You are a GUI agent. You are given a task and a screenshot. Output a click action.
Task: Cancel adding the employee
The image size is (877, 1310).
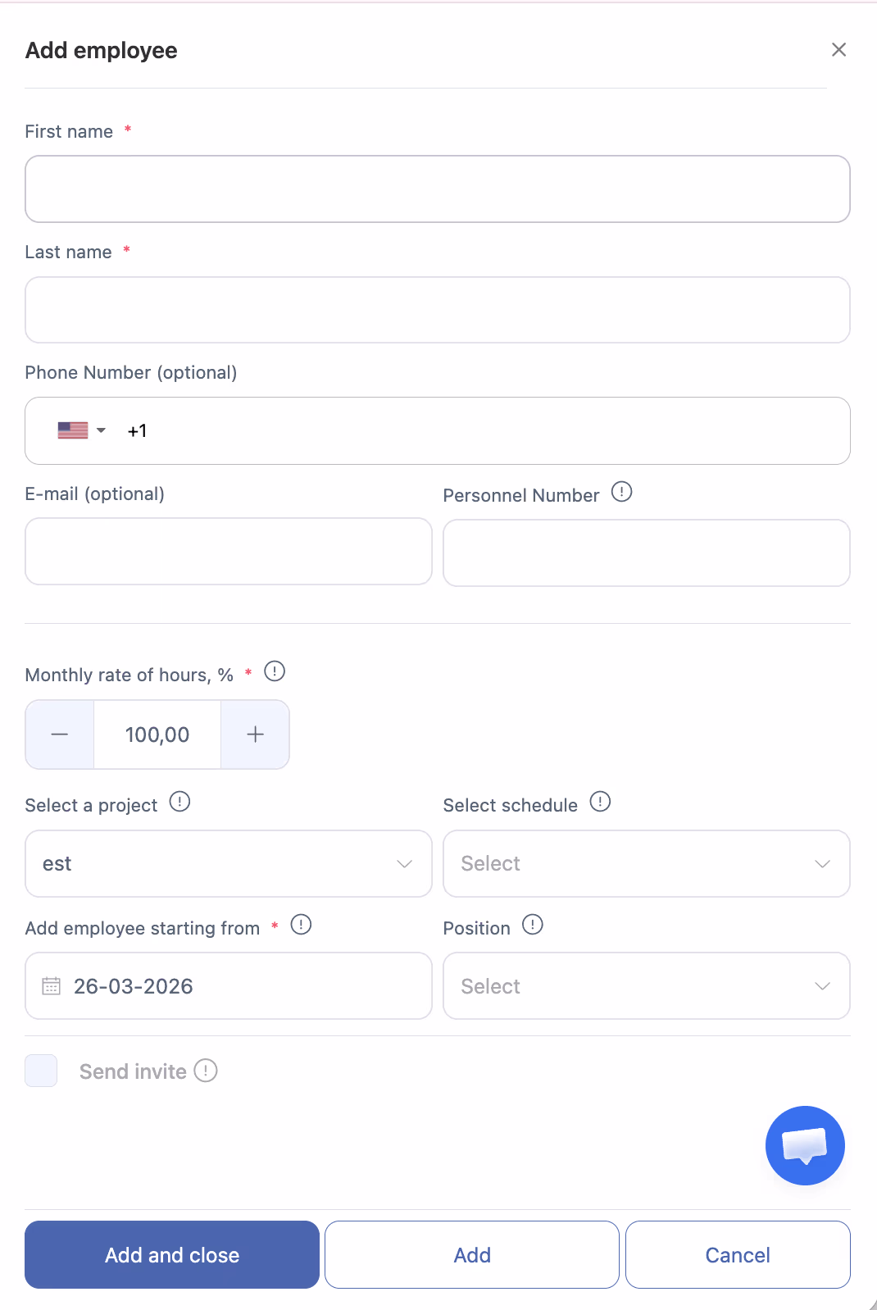[x=738, y=1254]
